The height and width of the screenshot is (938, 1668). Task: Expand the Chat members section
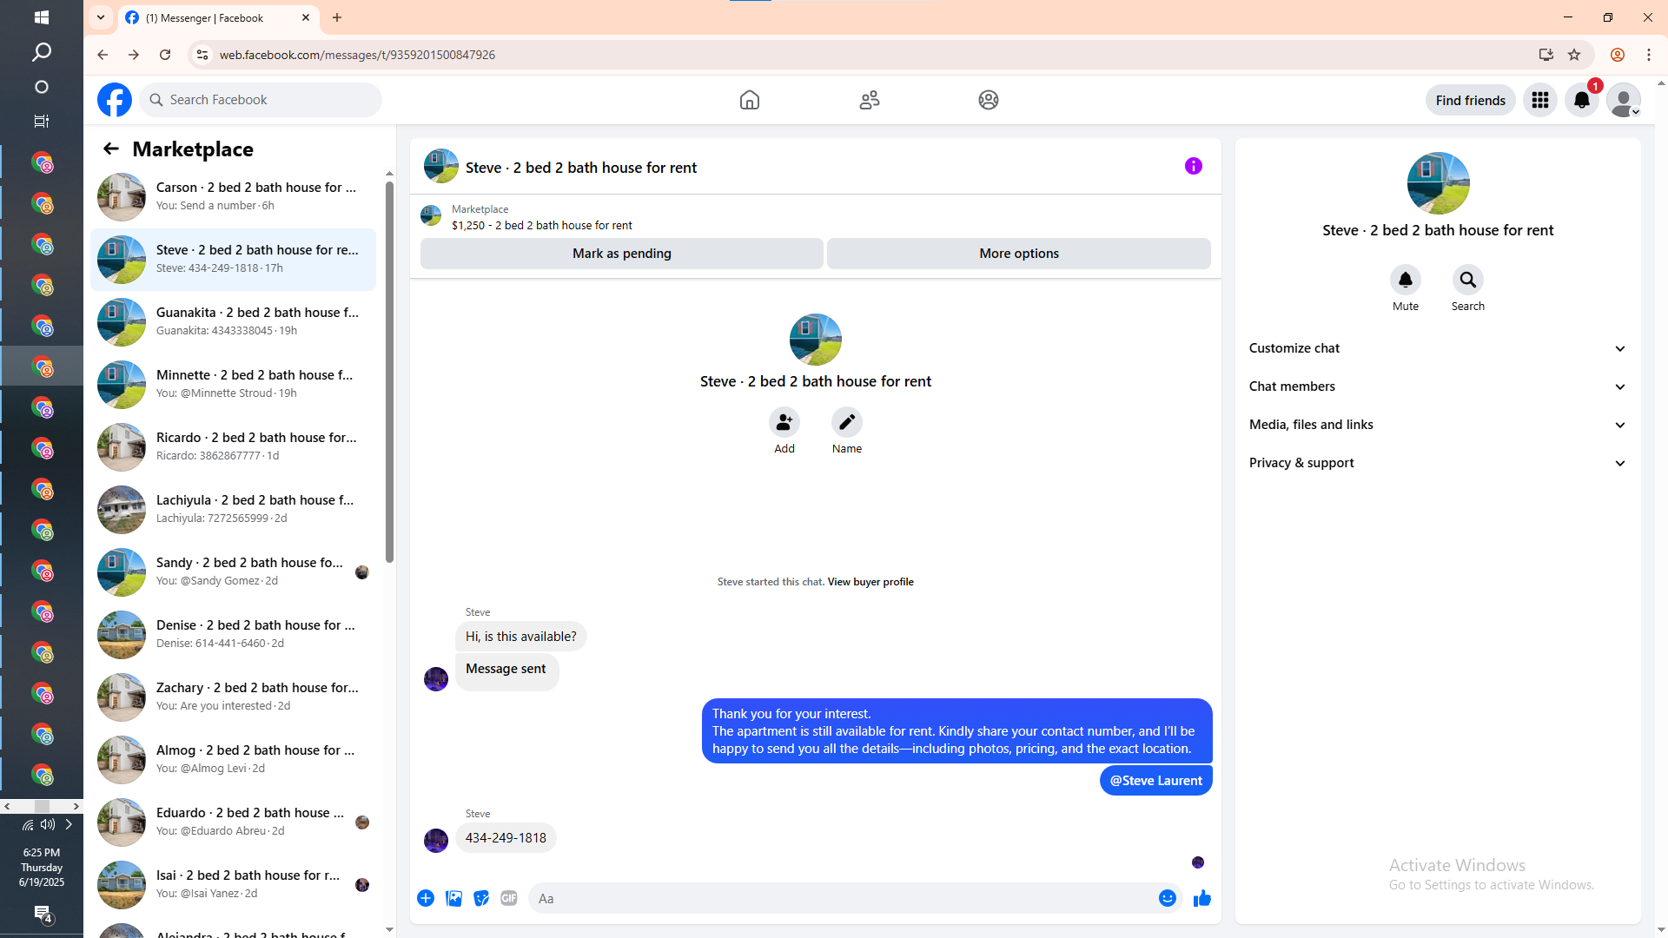point(1438,386)
